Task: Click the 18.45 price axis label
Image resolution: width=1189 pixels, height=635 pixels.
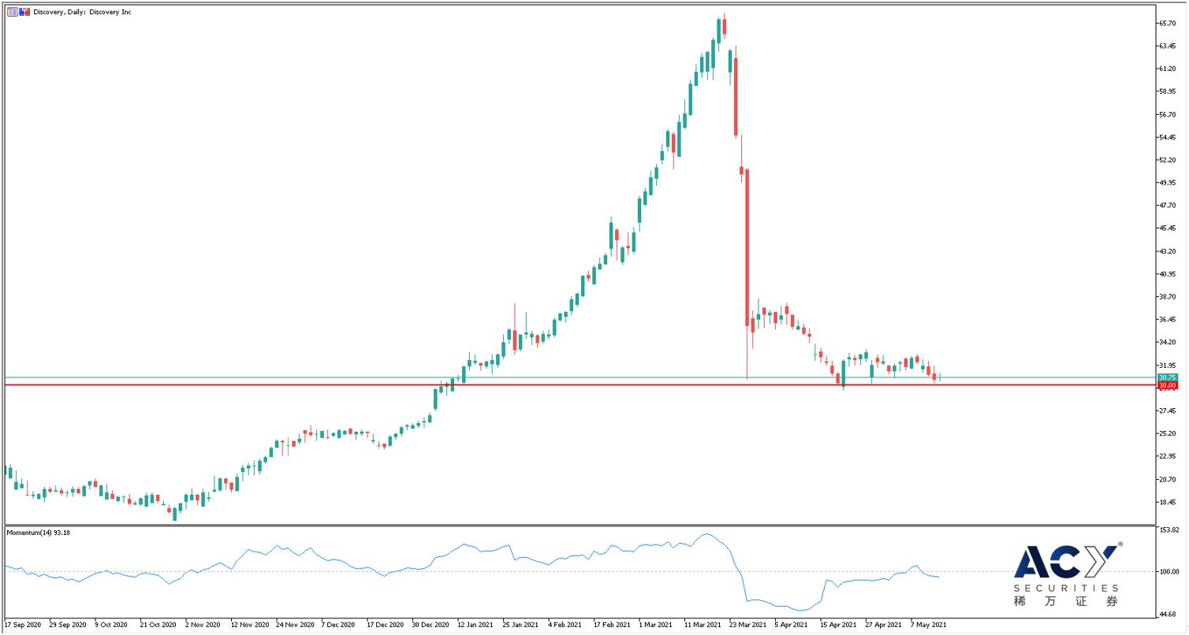Action: (1168, 503)
